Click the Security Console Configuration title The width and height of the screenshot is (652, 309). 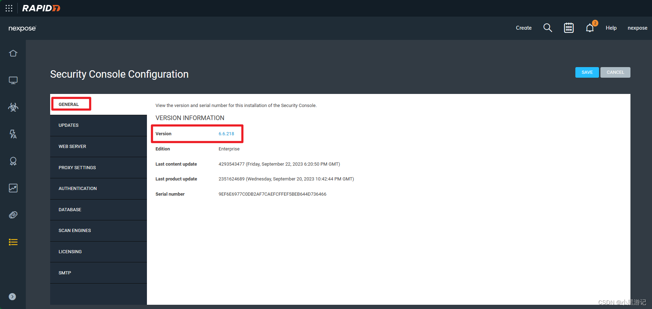click(x=119, y=74)
